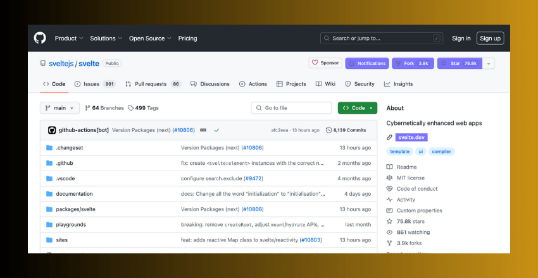This screenshot has width=538, height=278.
Task: Open the sites folder
Action: [62, 240]
